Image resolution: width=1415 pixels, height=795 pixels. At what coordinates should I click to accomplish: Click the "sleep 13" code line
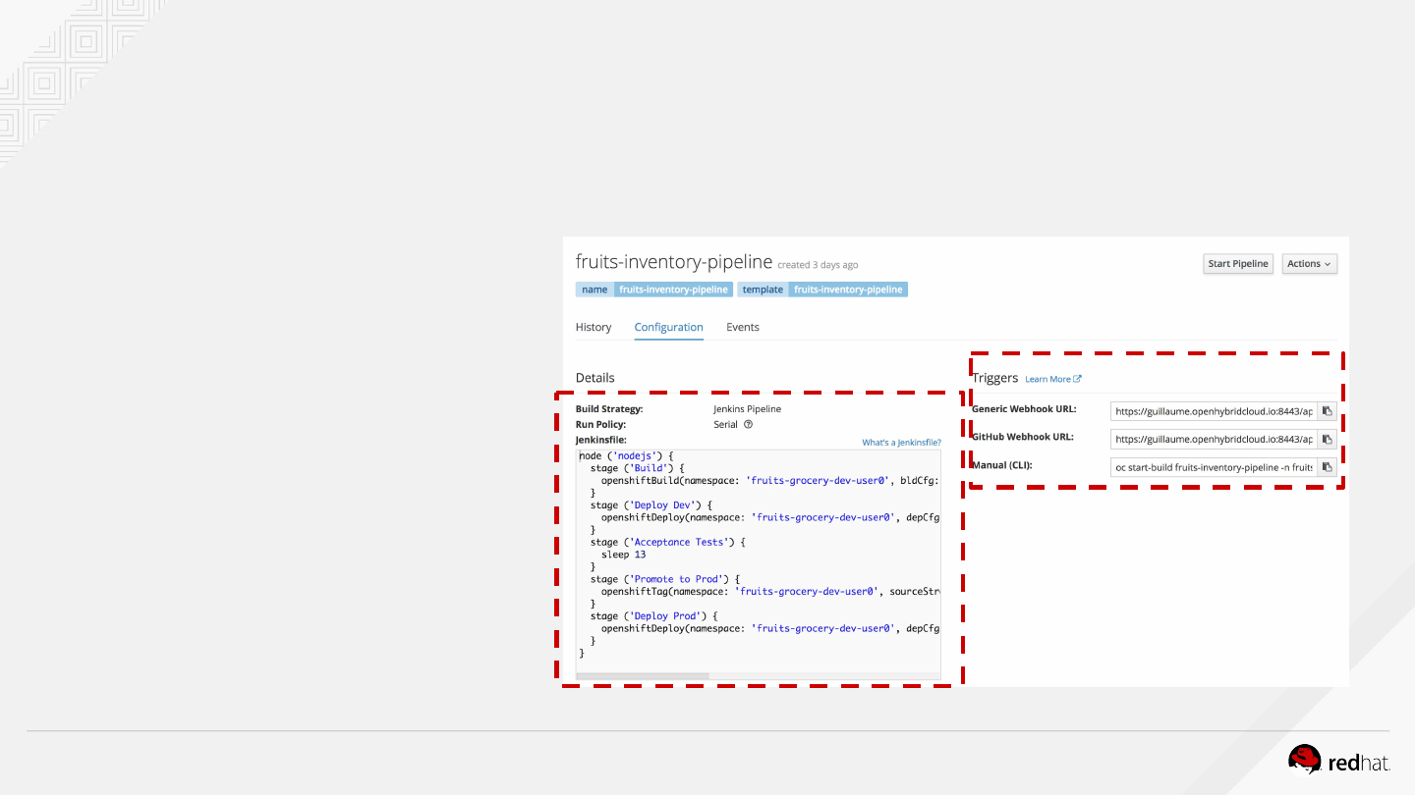(624, 555)
